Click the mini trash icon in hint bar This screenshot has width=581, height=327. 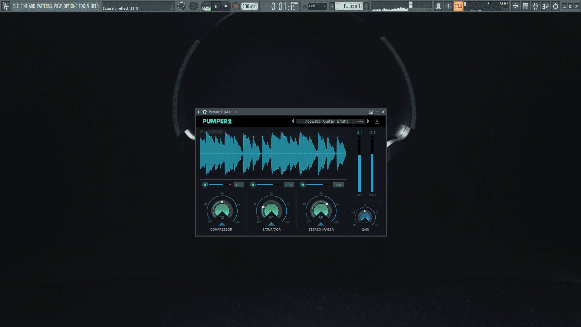pos(172,8)
